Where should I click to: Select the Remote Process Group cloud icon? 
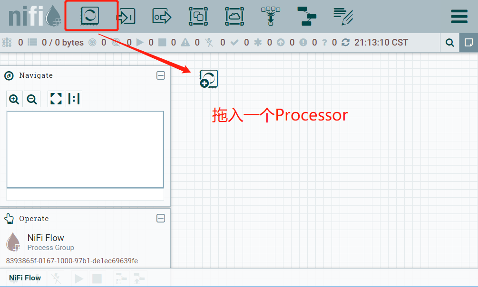234,17
